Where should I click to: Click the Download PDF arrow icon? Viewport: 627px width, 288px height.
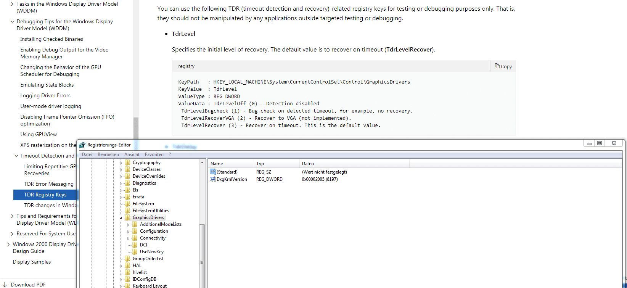point(5,285)
